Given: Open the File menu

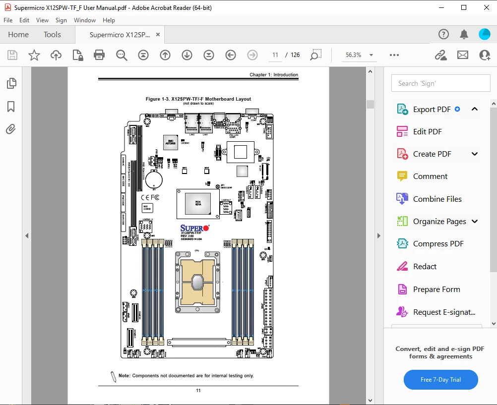Looking at the screenshot, I should (x=8, y=20).
